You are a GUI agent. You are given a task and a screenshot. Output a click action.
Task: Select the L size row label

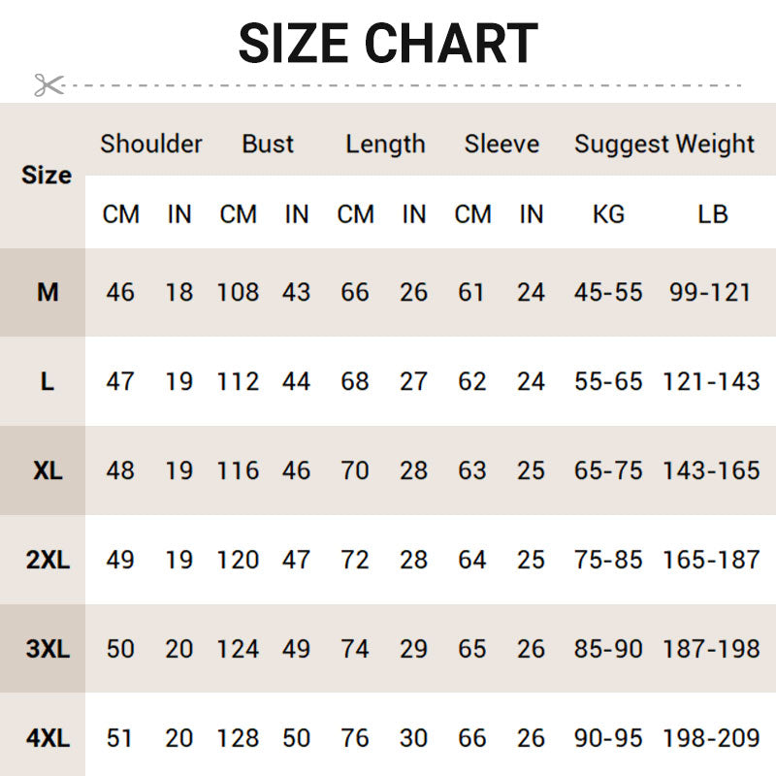[x=48, y=381]
